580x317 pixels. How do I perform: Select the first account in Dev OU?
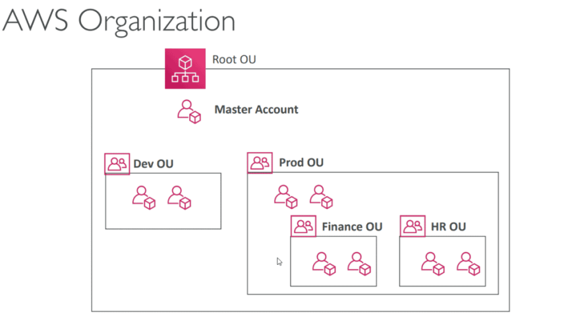[x=144, y=198]
